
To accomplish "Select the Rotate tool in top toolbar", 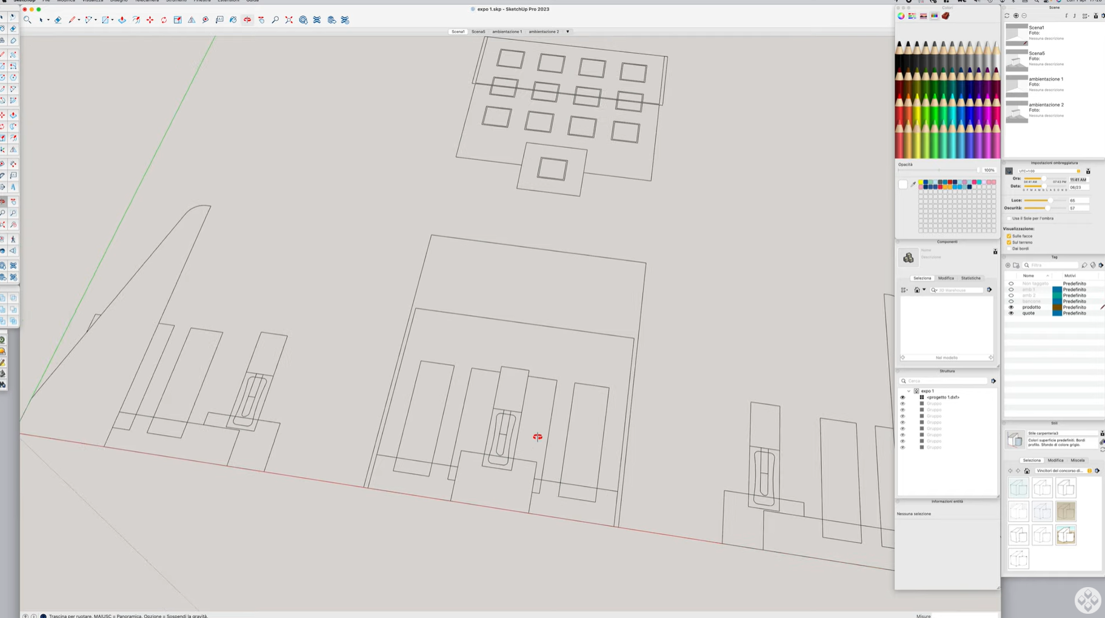I will (164, 20).
